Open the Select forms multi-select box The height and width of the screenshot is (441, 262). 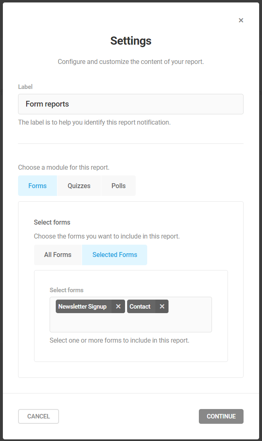130,314
